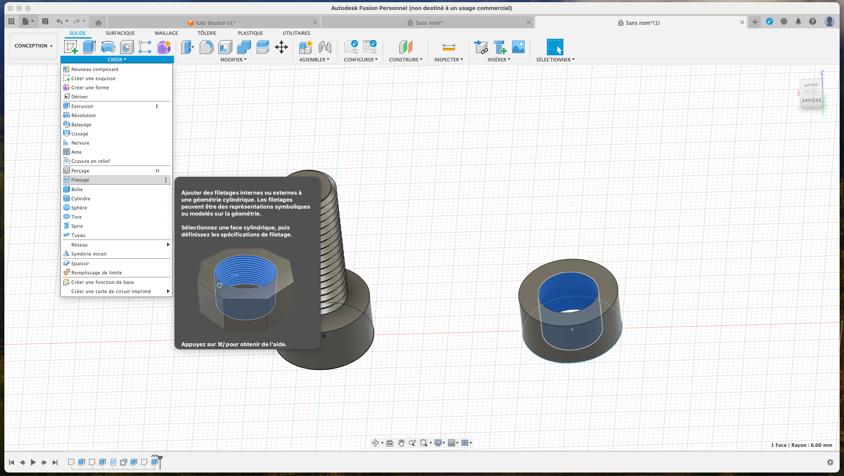Click the Hole tool toolbar icon
Viewport: 844px width, 476px height.
point(127,47)
